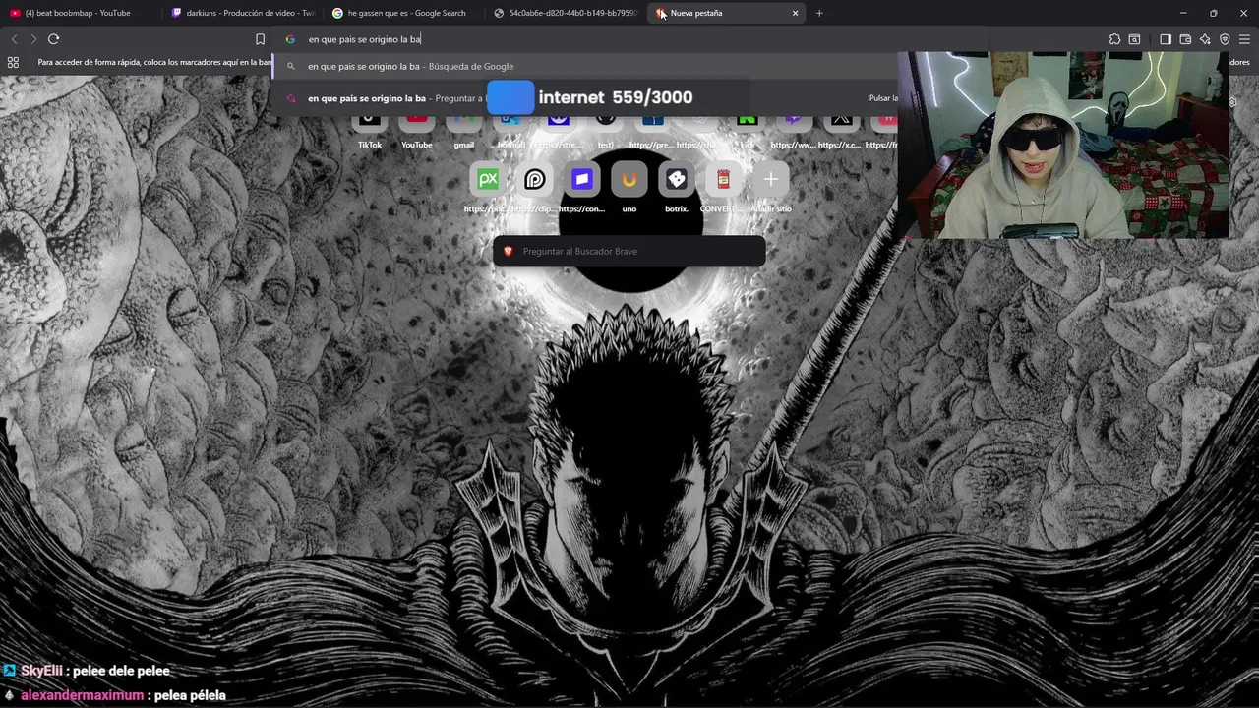Open the Extensions puzzle-piece icon
1259x708 pixels.
(x=1114, y=39)
